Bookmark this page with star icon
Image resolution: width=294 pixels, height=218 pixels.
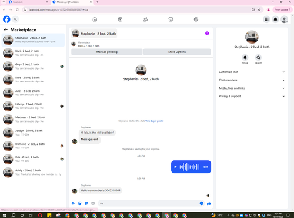[259, 9]
